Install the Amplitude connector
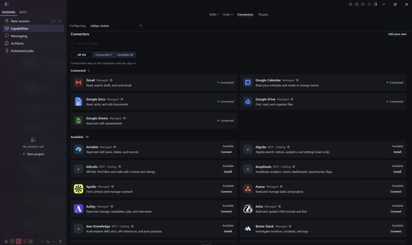This screenshot has height=245, width=412. 397,172
